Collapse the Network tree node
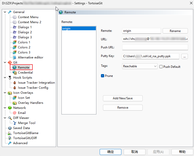The width and height of the screenshot is (194, 156). pos(5,108)
